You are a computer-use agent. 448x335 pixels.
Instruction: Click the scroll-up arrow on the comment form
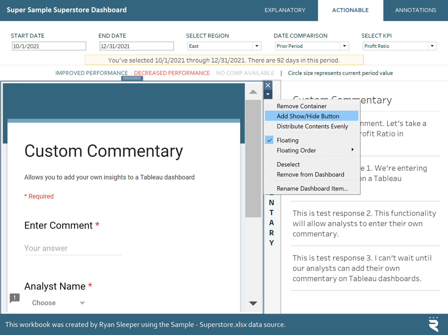tap(253, 92)
